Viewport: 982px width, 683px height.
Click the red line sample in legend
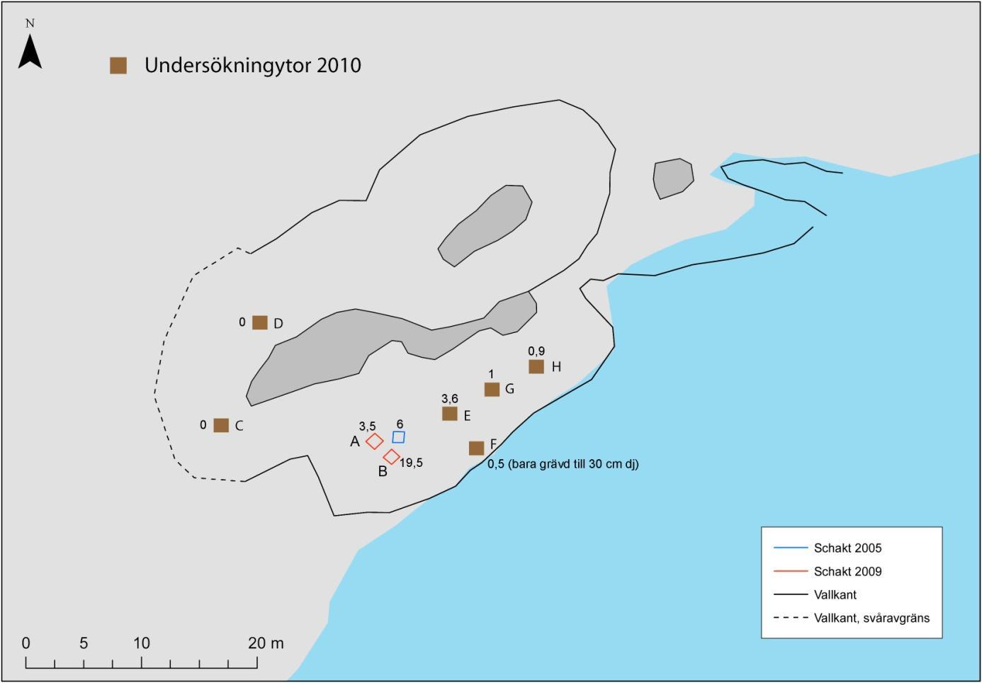[791, 571]
